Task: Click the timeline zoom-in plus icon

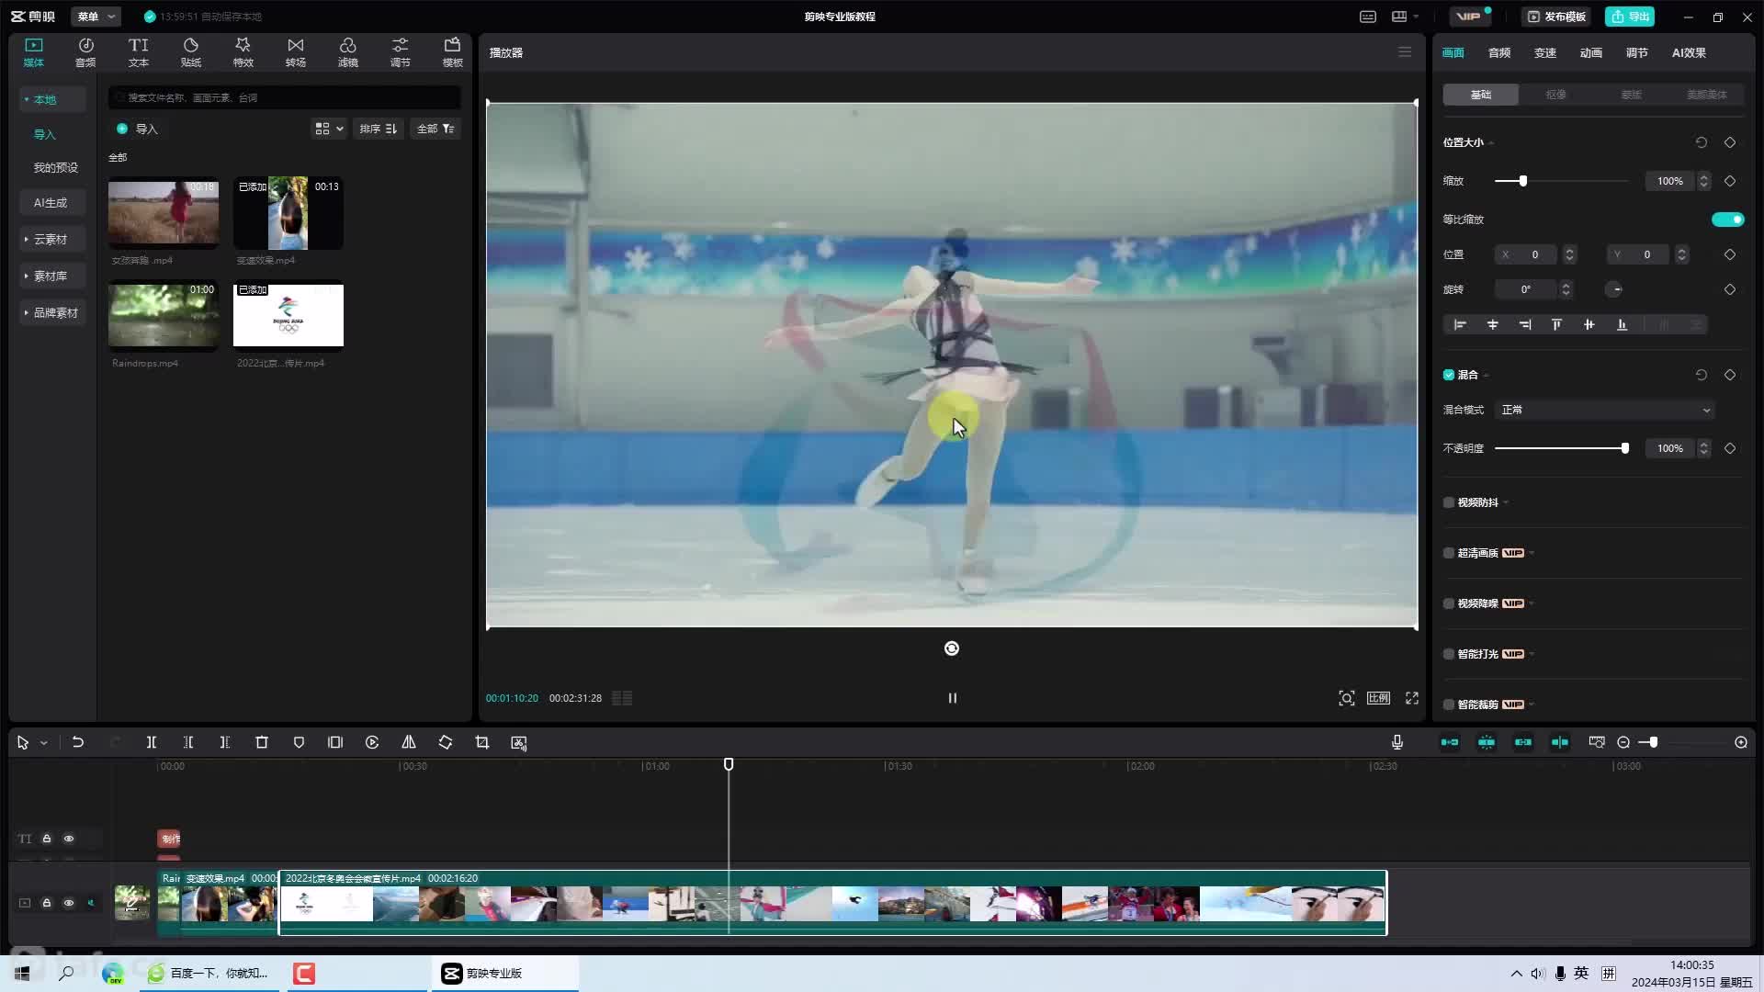Action: pyautogui.click(x=1741, y=742)
